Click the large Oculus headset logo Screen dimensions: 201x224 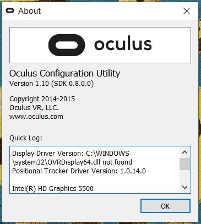click(x=67, y=45)
